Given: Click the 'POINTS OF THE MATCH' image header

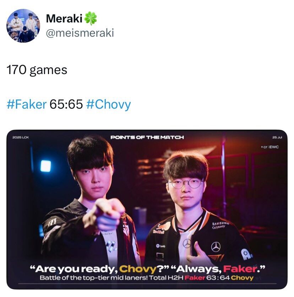Looking at the screenshot, I should tap(147, 137).
